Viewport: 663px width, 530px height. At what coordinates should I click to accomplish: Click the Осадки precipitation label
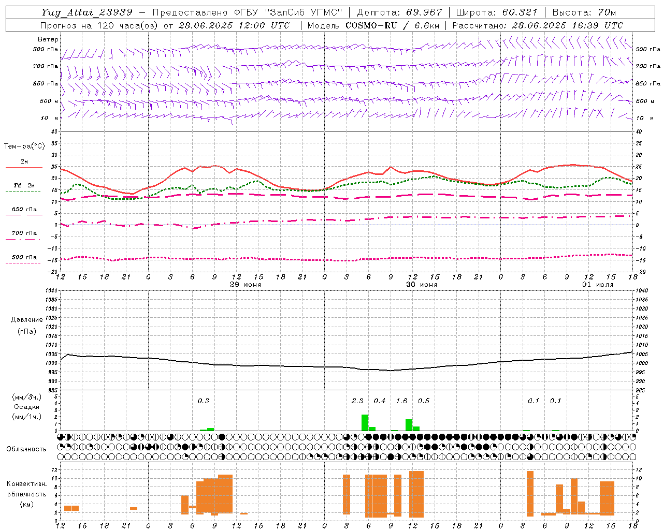tap(27, 407)
